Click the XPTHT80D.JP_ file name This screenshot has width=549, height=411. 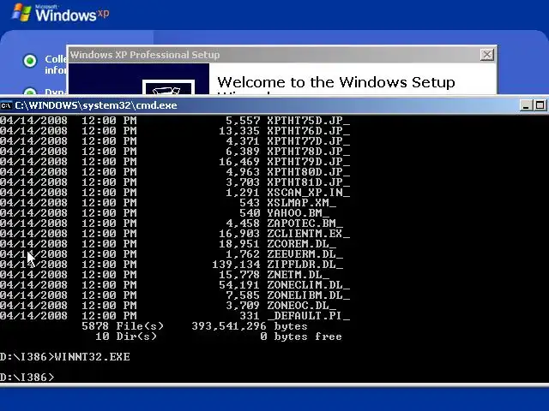[309, 172]
